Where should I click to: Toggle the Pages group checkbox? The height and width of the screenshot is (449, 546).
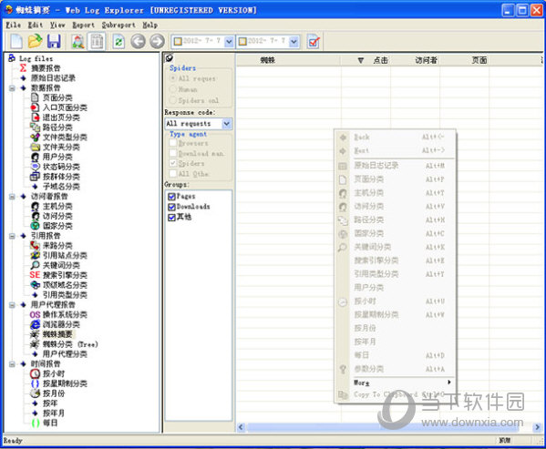[x=171, y=197]
